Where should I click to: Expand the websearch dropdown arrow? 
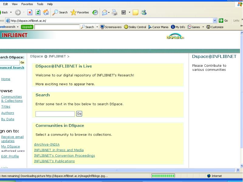point(18,27)
